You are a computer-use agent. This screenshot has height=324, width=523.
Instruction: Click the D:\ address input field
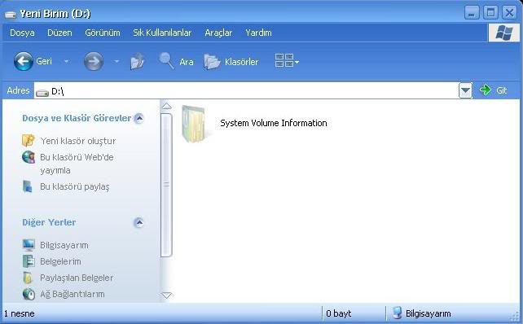(247, 90)
